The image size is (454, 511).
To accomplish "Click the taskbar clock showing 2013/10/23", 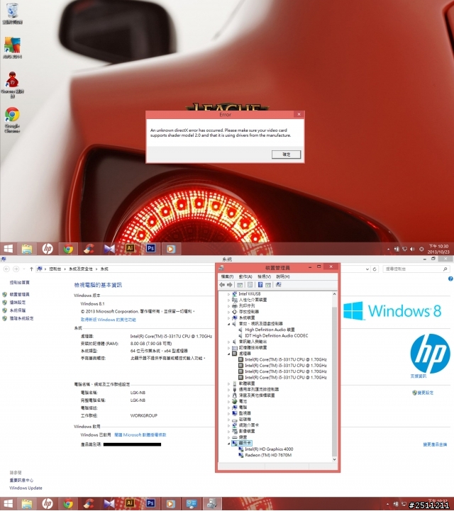I will tap(438, 249).
